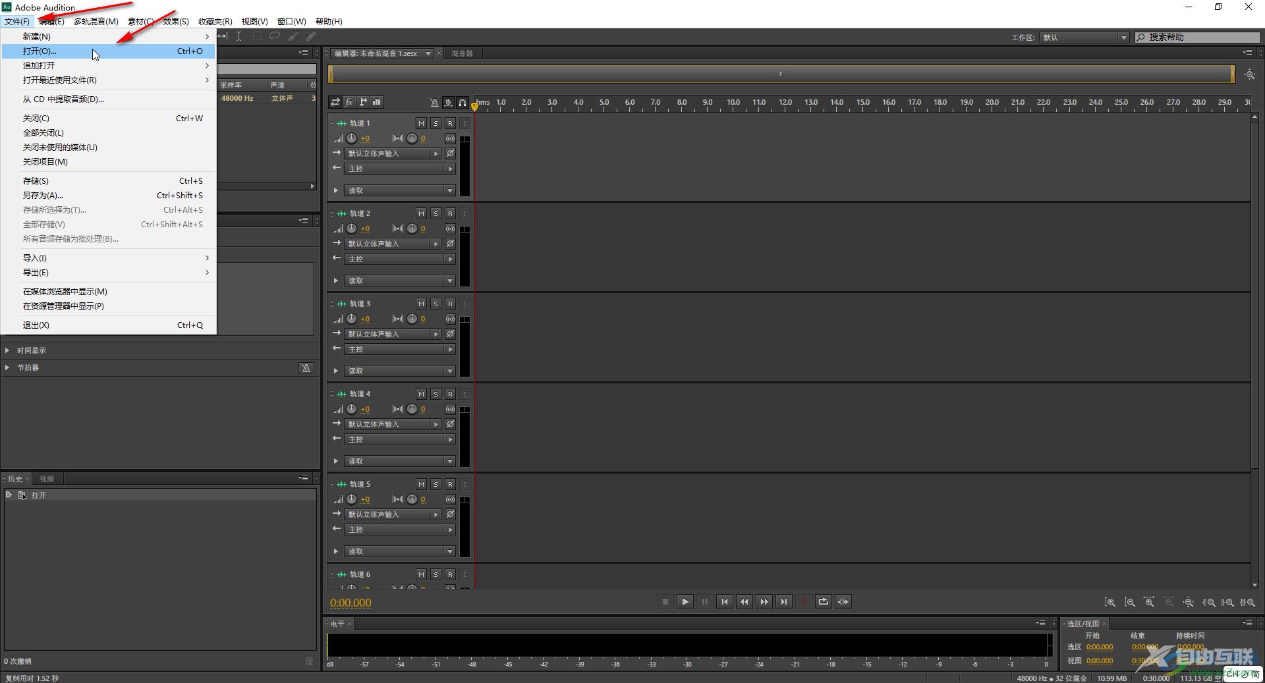Toggle the snapping magnet icon
This screenshot has height=683, width=1265.
[463, 102]
